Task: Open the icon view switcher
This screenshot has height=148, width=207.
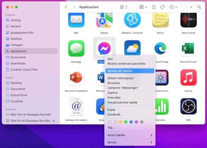Action: pyautogui.click(x=124, y=7)
